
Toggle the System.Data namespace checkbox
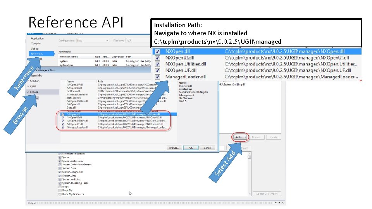click(x=60, y=168)
